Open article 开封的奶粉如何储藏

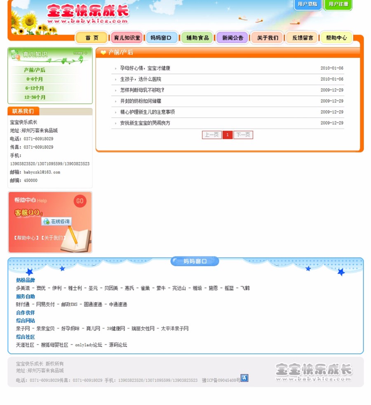[x=141, y=101]
